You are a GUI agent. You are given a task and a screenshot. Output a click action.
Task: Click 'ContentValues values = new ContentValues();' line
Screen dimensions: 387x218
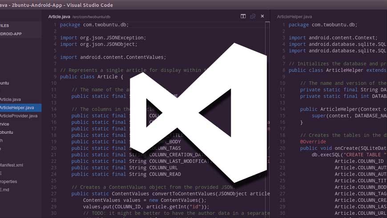click(x=145, y=200)
